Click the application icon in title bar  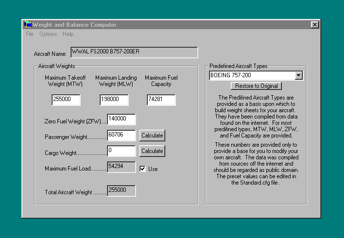[x=28, y=24]
